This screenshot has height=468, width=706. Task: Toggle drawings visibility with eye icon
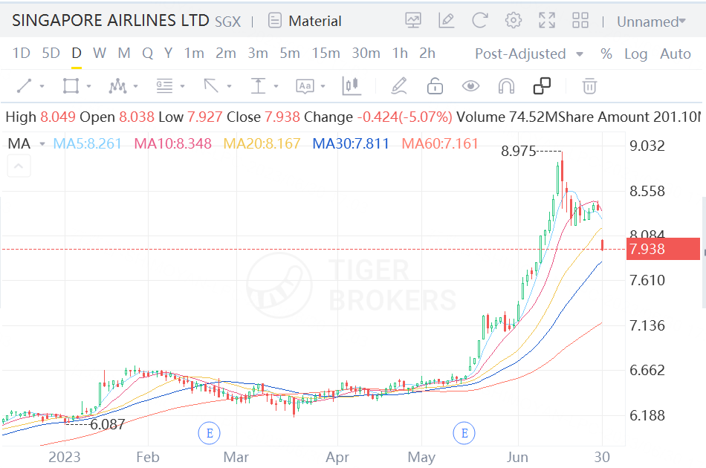tap(470, 86)
